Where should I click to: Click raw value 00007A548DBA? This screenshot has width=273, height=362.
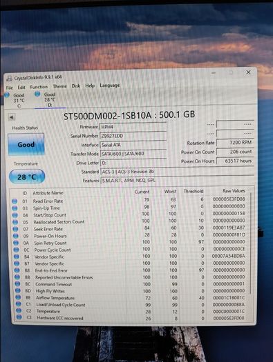(228, 256)
